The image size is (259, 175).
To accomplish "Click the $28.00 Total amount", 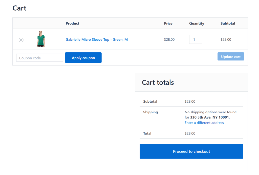I will pyautogui.click(x=190, y=133).
